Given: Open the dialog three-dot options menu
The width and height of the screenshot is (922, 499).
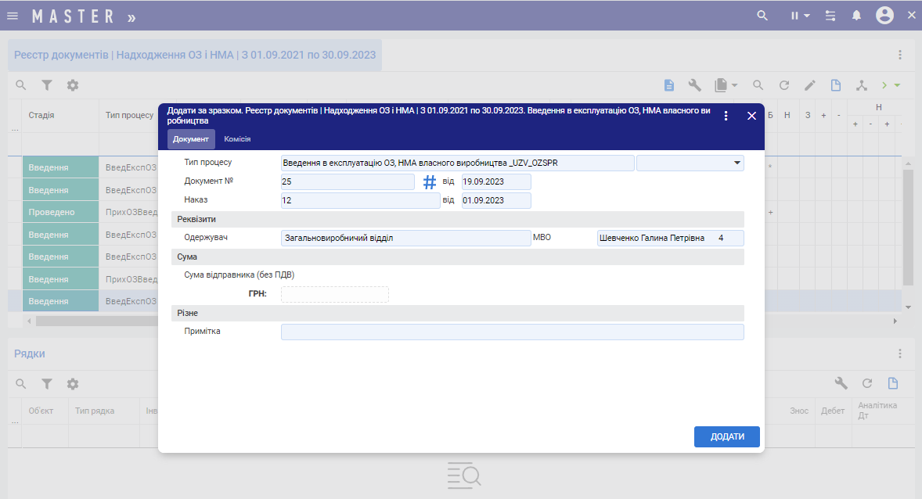Looking at the screenshot, I should 726,116.
